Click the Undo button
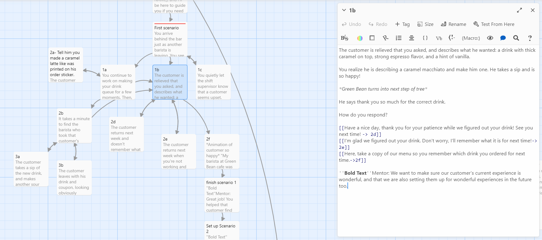Image resolution: width=542 pixels, height=240 pixels. point(351,24)
